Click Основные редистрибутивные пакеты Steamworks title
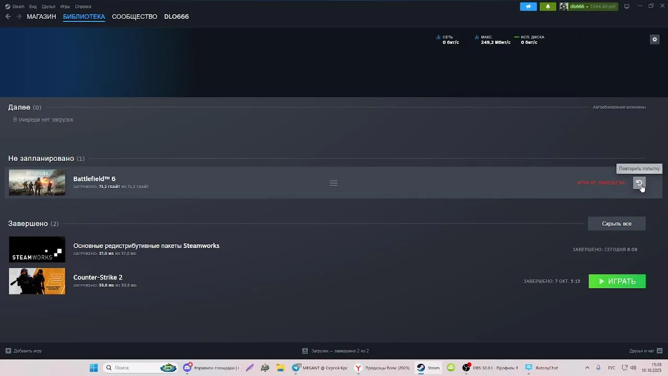Screen dimensions: 668x376 click(146, 245)
